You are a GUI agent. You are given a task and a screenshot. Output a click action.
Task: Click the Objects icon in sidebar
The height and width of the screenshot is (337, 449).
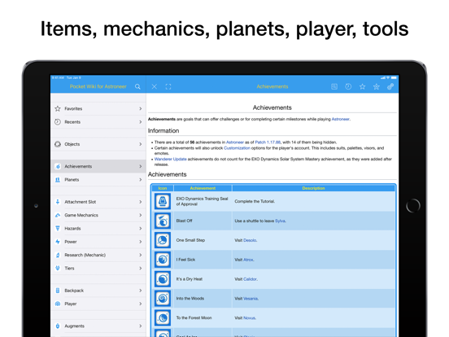coord(58,144)
